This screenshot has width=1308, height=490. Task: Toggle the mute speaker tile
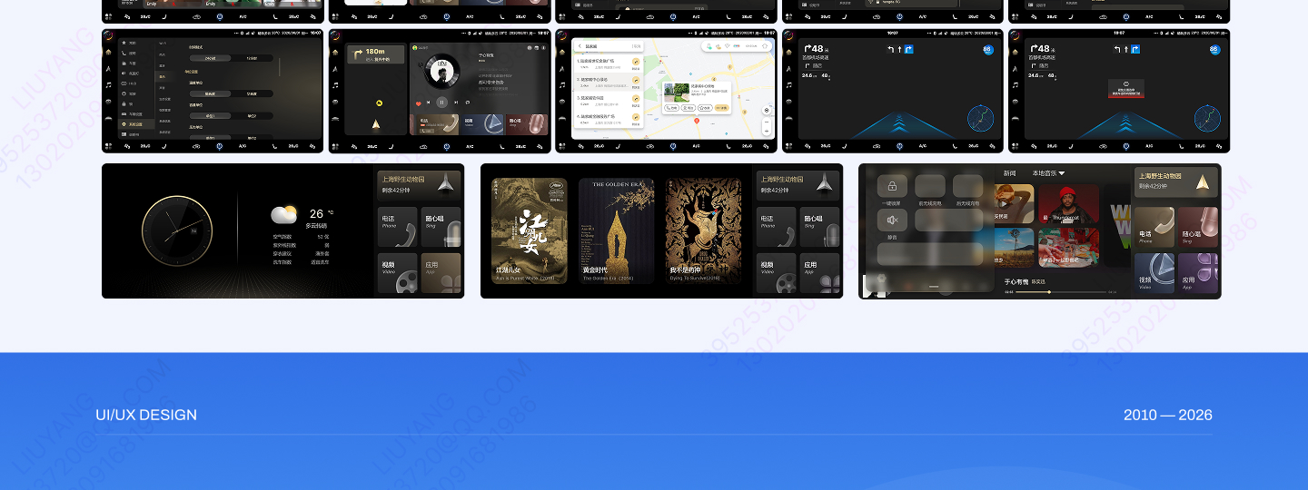[892, 220]
